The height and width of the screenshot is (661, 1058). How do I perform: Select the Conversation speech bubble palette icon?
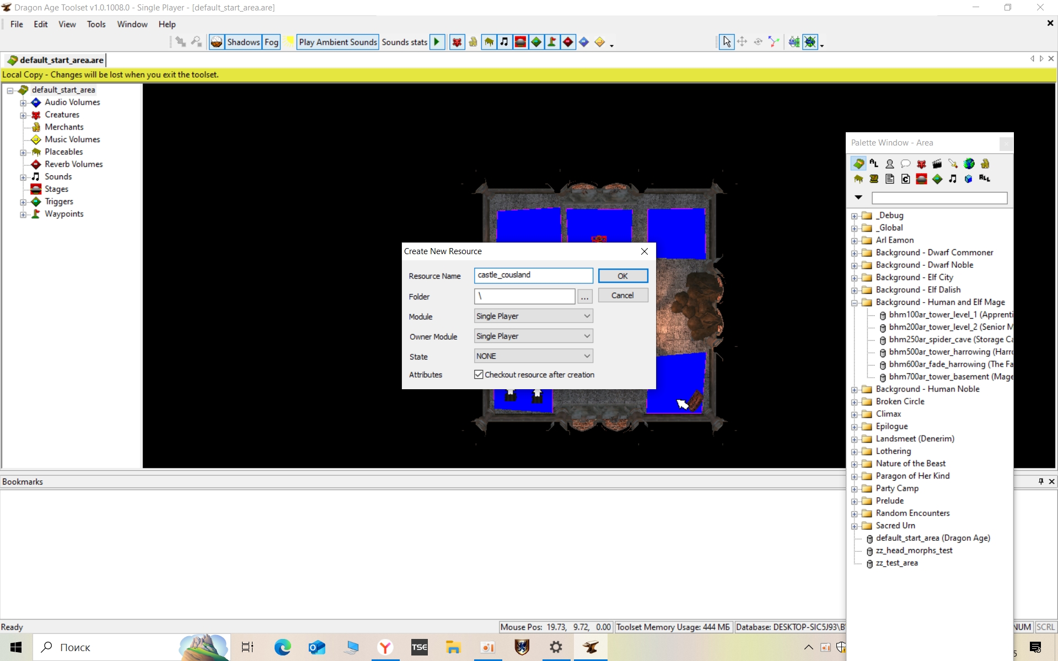point(905,164)
